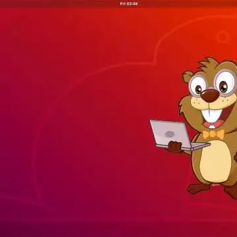Click the beaver's left eye with glasses

coord(198,86)
